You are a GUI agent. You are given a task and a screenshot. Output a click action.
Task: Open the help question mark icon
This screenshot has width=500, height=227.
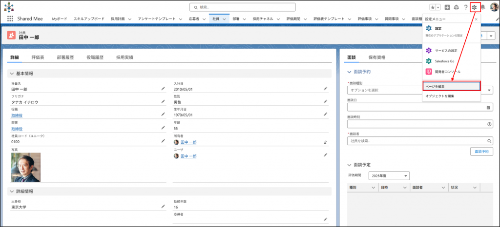pos(465,7)
